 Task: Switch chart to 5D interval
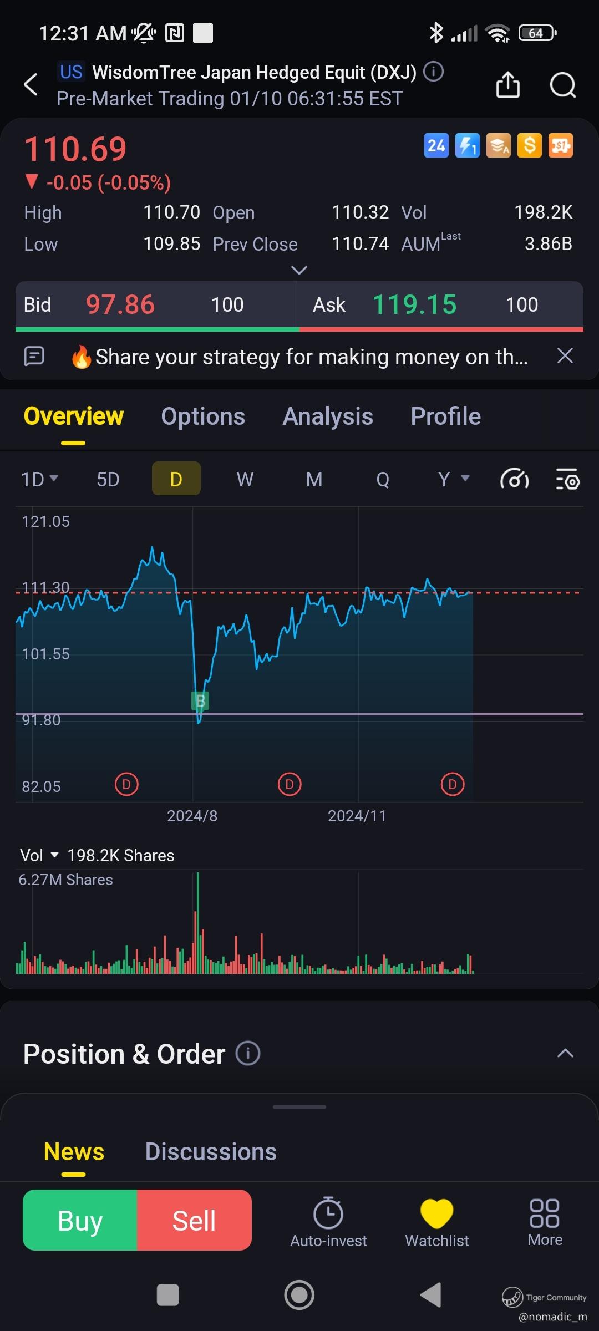pyautogui.click(x=108, y=479)
